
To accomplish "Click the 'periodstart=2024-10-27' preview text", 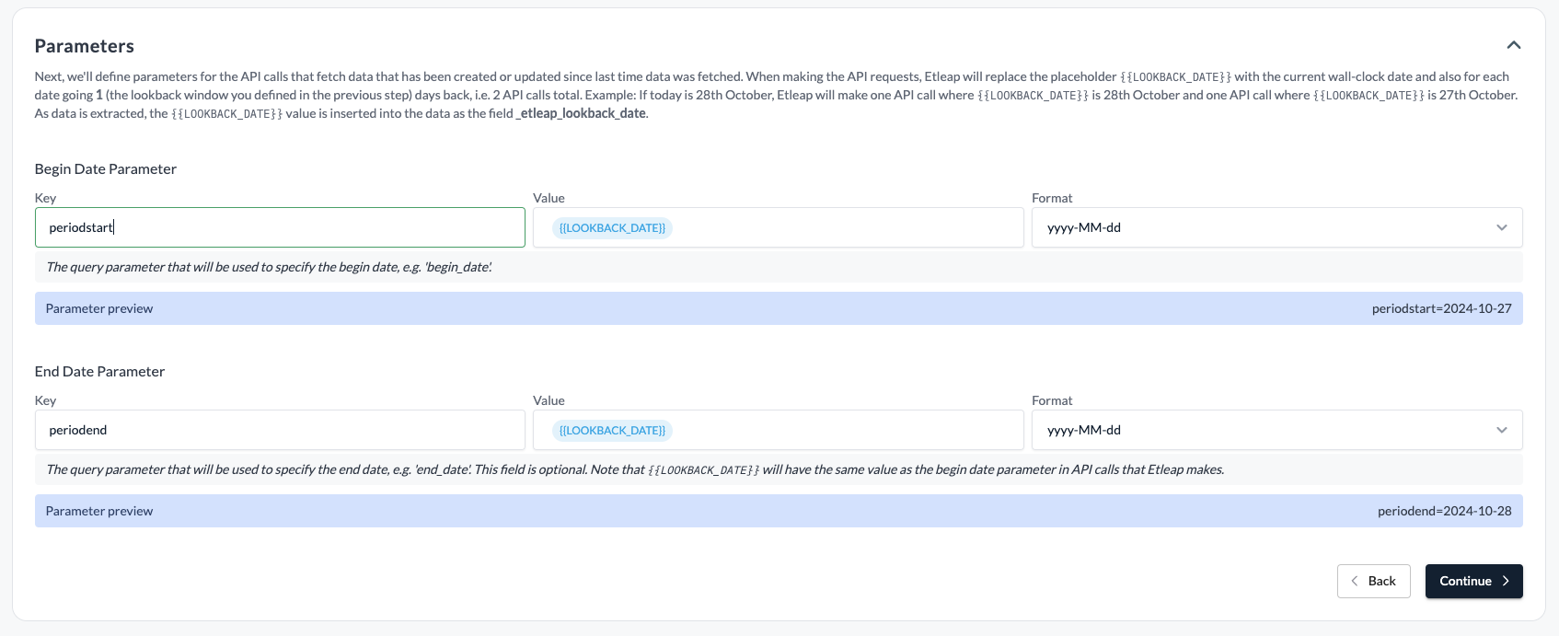I will pyautogui.click(x=1441, y=308).
